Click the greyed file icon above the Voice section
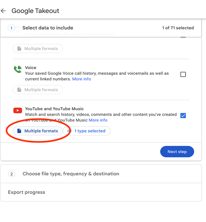206x222 pixels. pos(19,49)
